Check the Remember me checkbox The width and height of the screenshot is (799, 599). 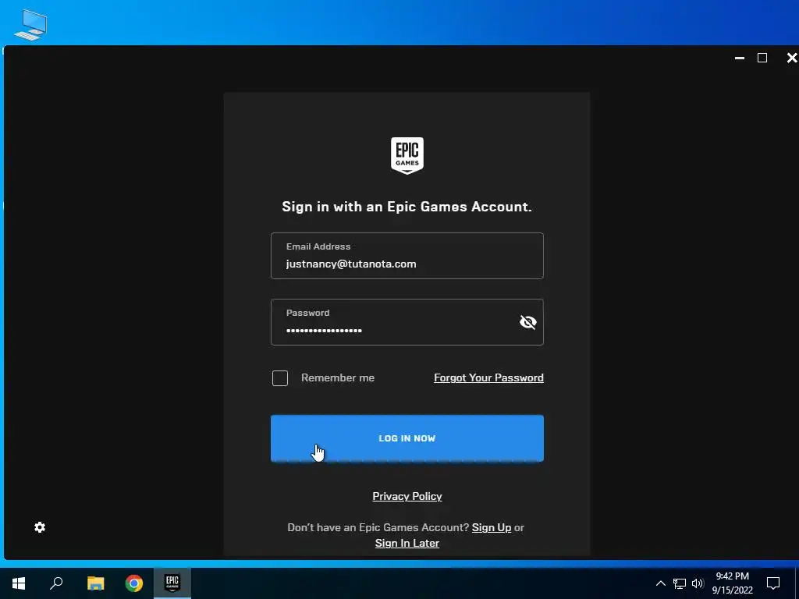coord(280,378)
